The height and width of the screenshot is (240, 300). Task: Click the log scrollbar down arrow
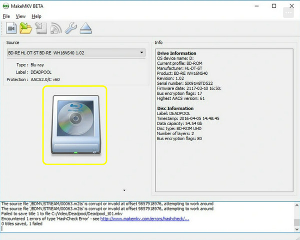[296, 229]
